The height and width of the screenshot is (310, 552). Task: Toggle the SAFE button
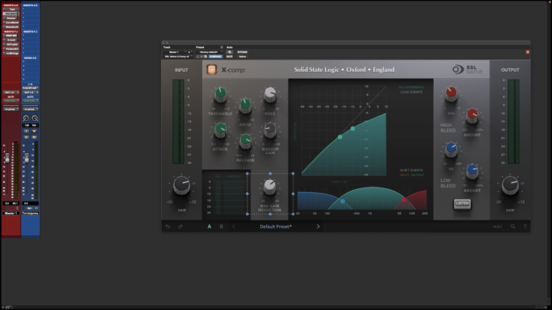[229, 56]
